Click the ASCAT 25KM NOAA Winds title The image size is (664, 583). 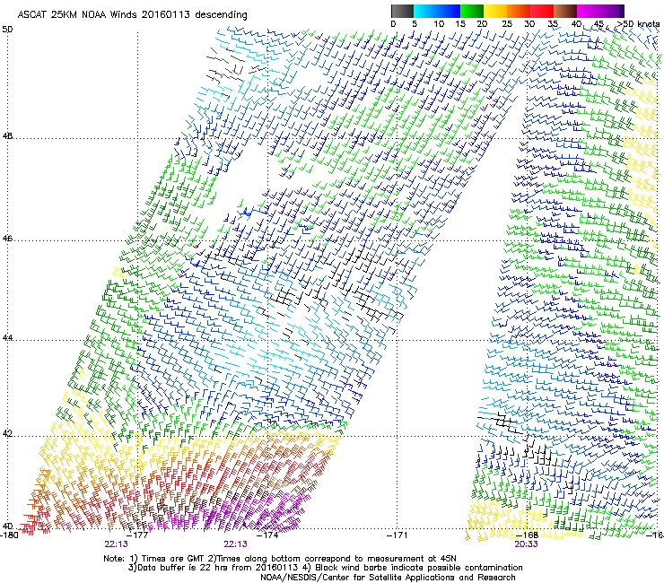[x=132, y=14]
